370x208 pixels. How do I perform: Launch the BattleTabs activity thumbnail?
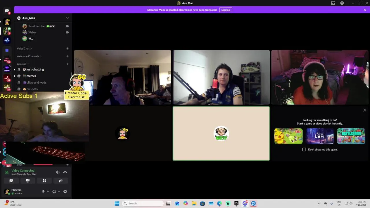351,136
